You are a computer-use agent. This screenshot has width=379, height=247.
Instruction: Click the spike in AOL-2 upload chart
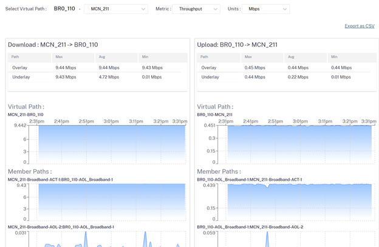(267, 239)
